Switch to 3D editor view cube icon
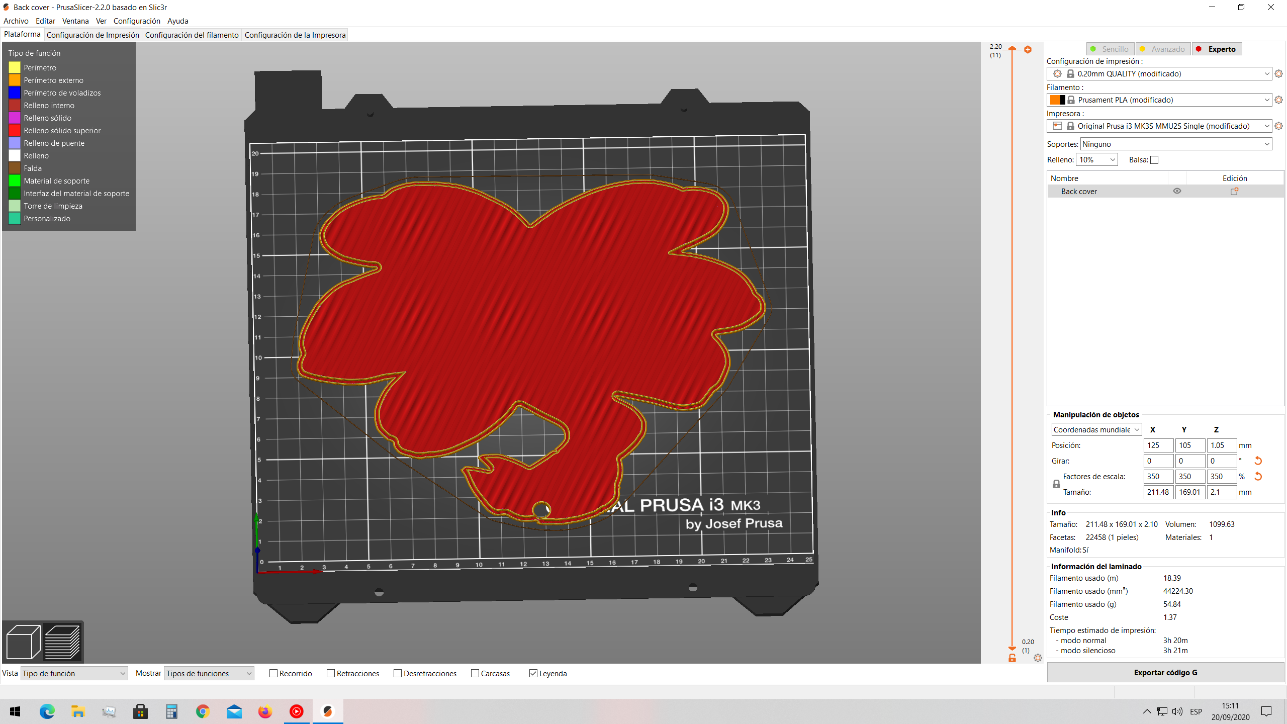 click(23, 642)
